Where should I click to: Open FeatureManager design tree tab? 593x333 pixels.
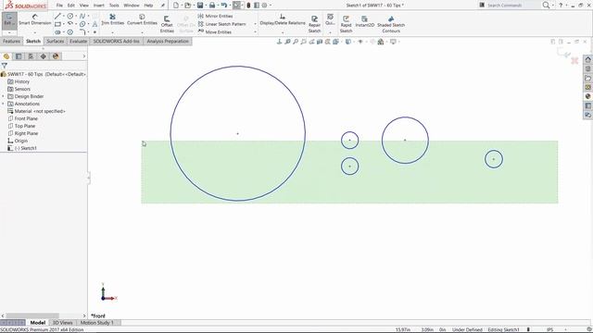(6, 56)
